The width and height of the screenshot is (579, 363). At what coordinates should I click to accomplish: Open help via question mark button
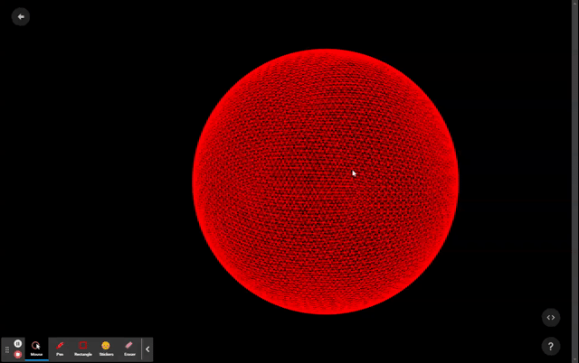551,346
